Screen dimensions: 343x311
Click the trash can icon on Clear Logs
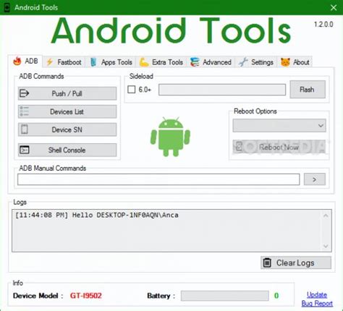(x=267, y=263)
